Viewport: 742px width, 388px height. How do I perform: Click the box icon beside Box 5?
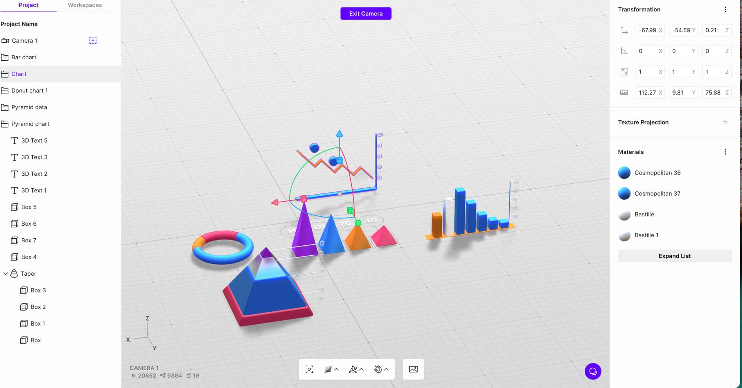pyautogui.click(x=14, y=207)
